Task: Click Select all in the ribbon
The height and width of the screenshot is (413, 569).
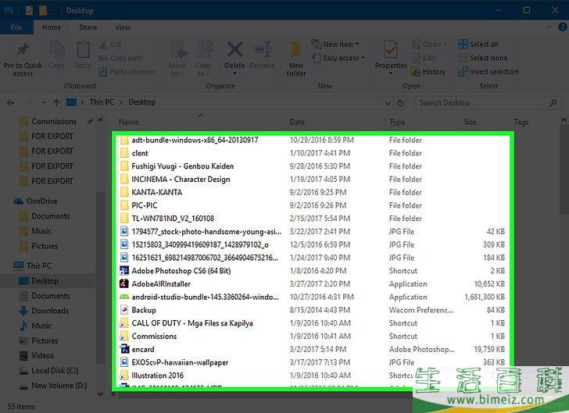Action: pos(483,45)
